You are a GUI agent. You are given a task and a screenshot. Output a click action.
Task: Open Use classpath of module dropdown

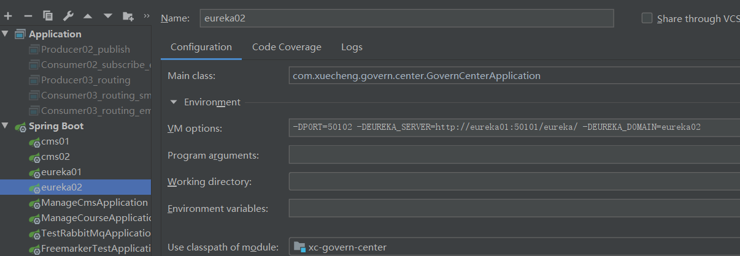(x=514, y=247)
